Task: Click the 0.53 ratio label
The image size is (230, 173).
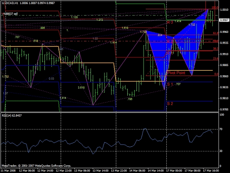Action: click(x=52, y=79)
